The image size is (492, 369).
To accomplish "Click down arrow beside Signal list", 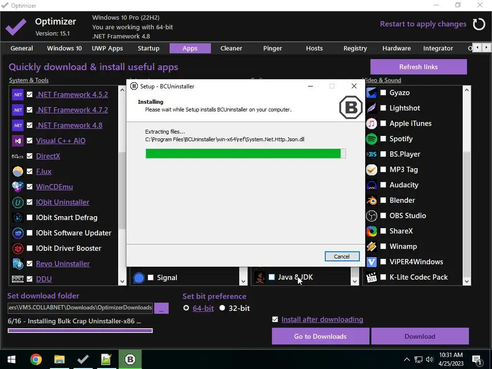I will (243, 281).
